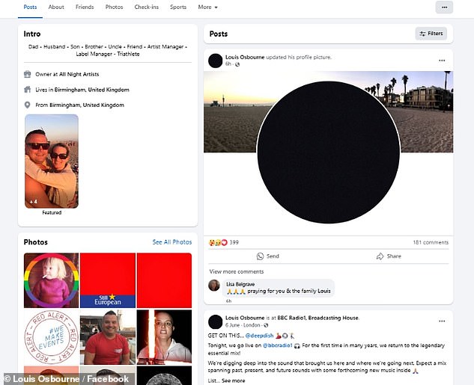
Task: View the 399 reactions on the post
Action: (234, 242)
